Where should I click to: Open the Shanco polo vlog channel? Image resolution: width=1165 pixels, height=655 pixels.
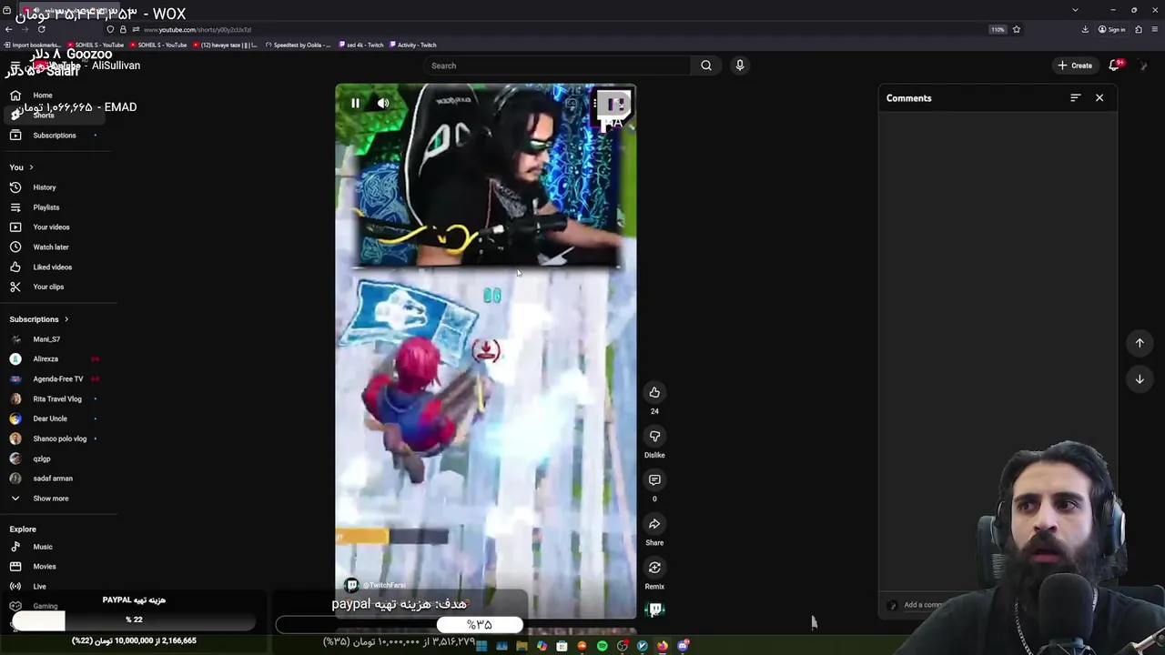click(59, 438)
